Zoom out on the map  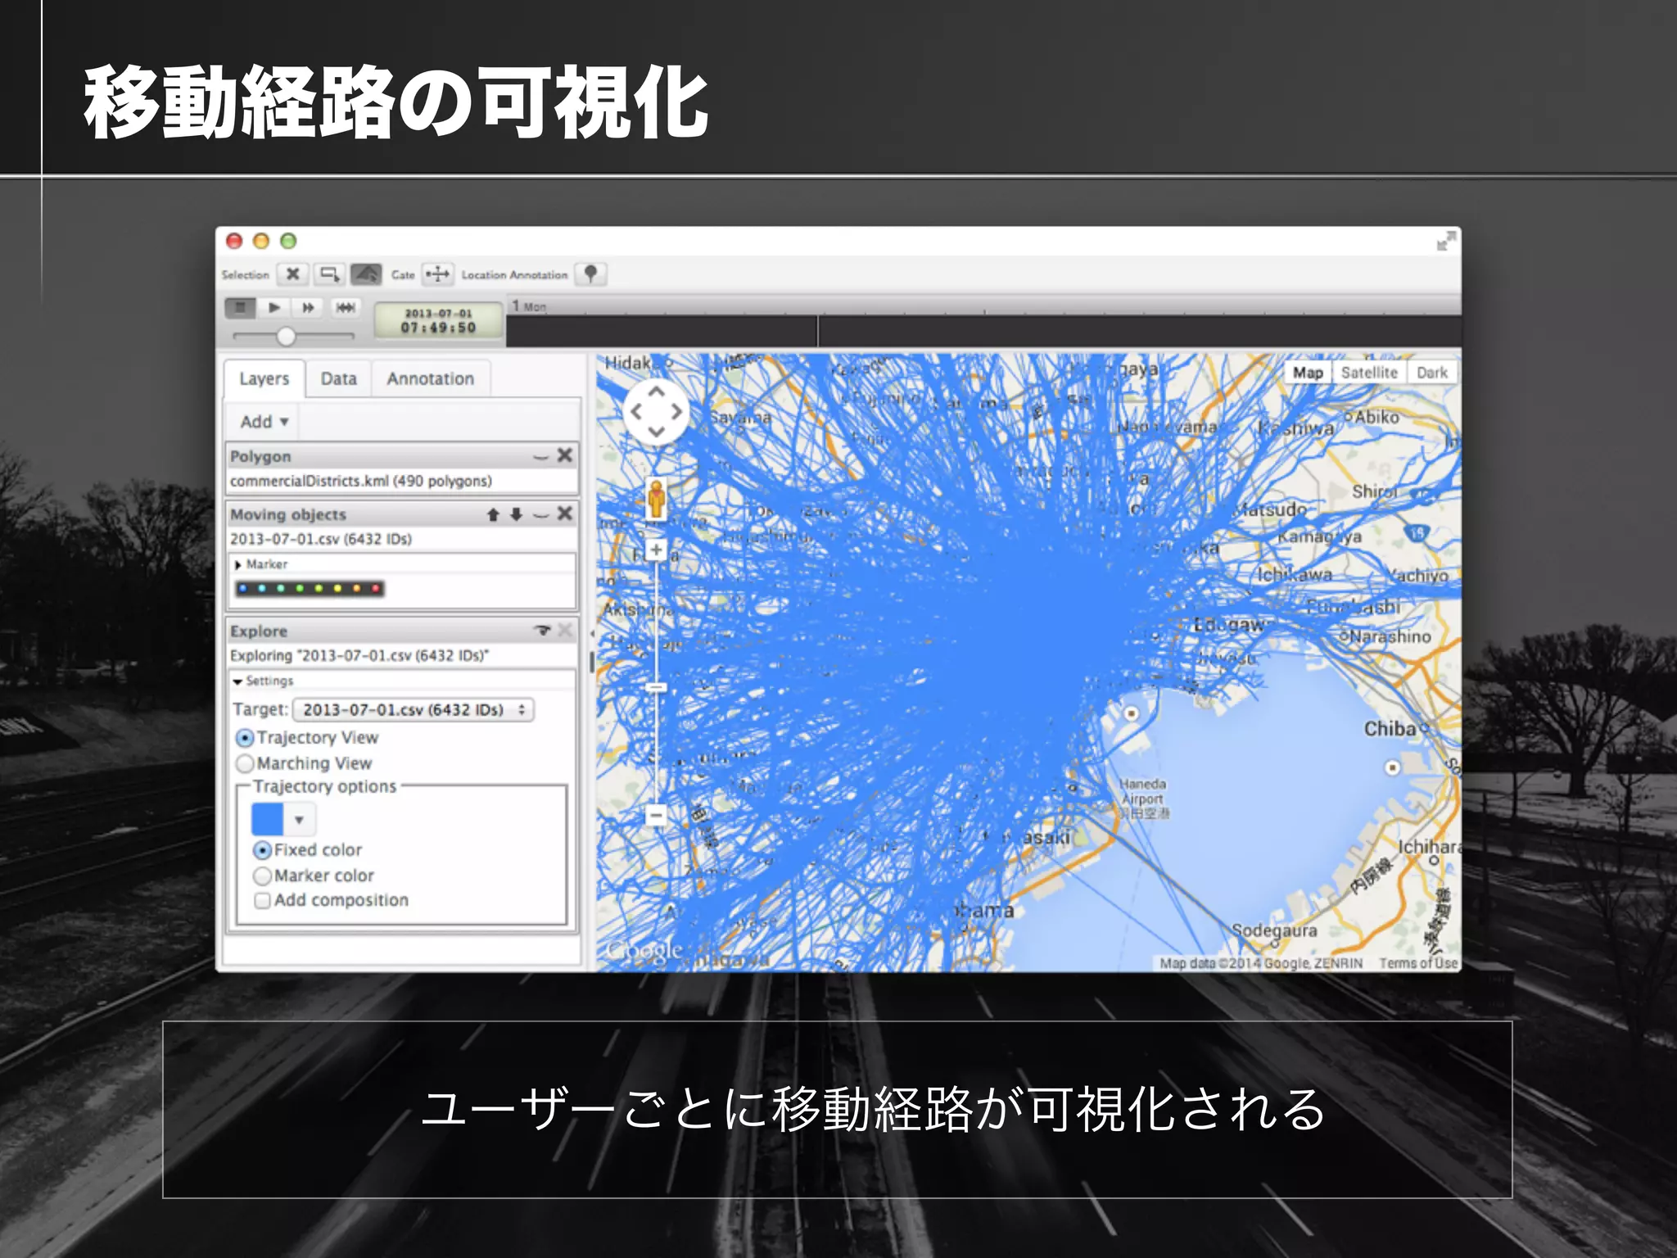[656, 815]
